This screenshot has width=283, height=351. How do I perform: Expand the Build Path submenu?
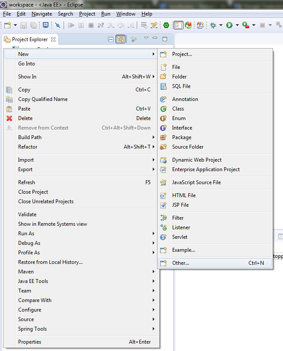81,137
